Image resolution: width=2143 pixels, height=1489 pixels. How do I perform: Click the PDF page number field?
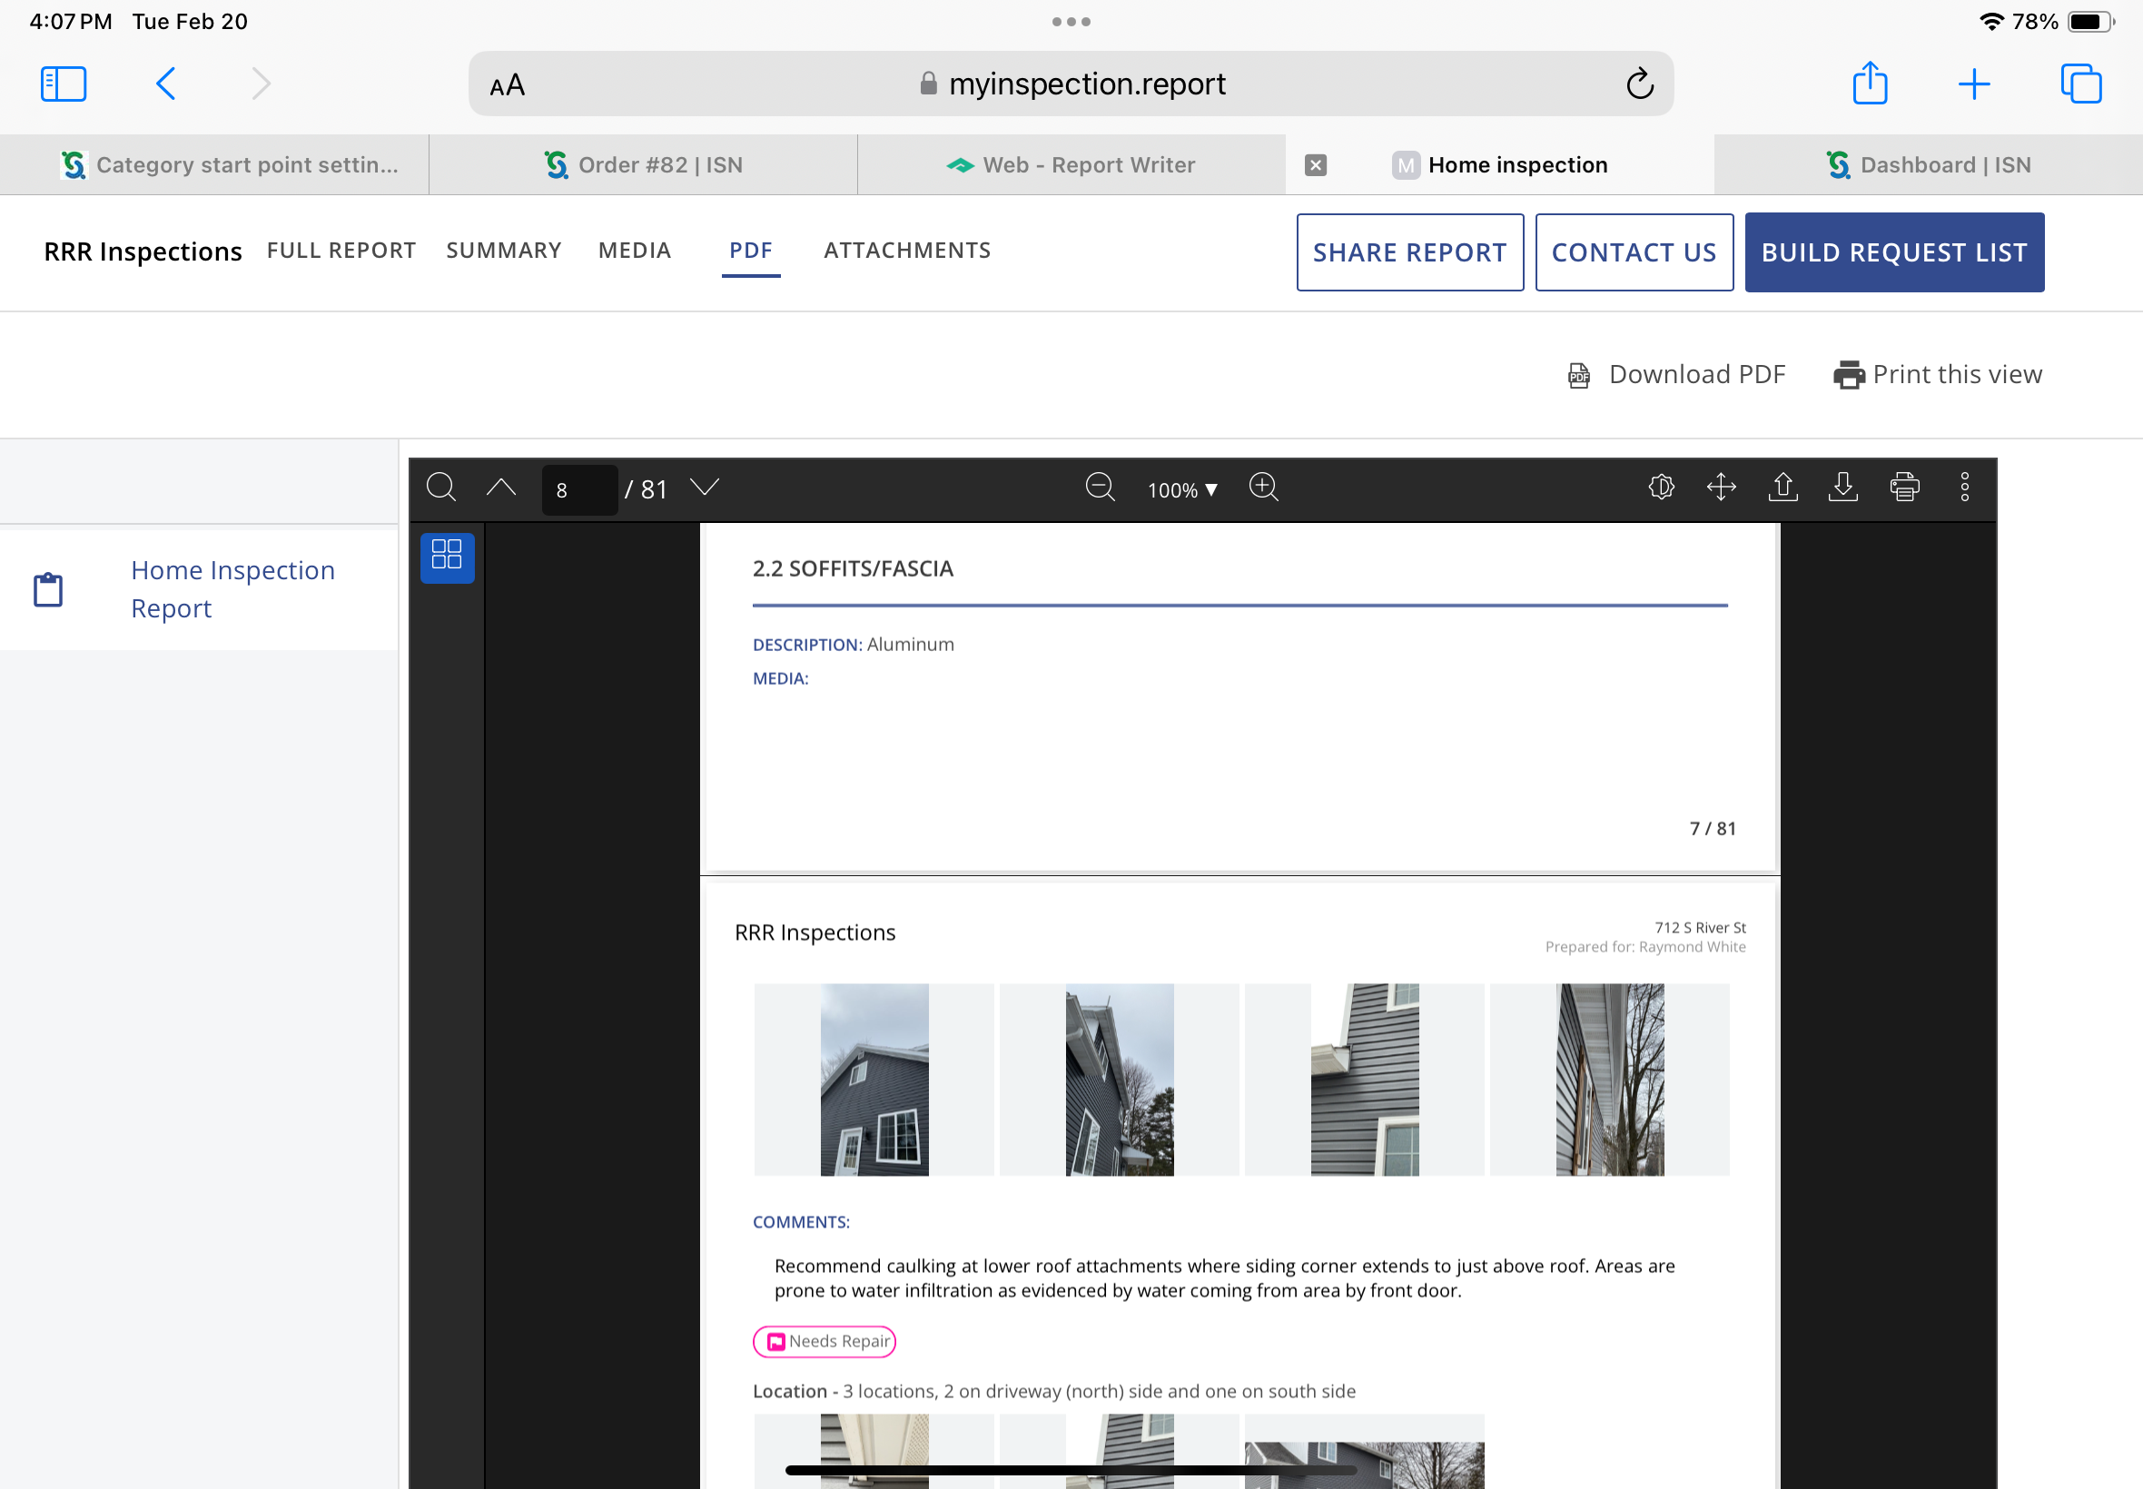point(579,489)
